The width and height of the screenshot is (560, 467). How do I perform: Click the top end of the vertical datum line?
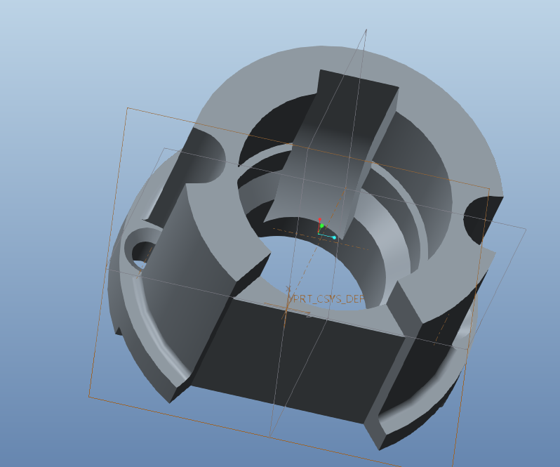[366, 30]
